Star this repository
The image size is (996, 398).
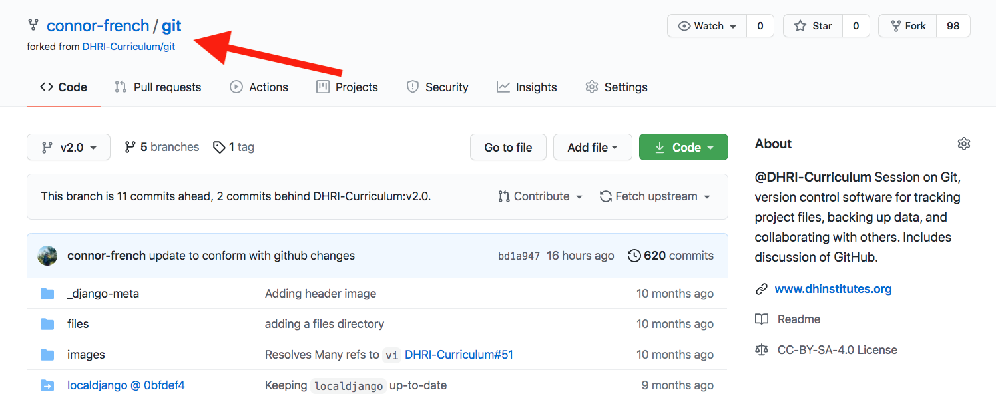point(813,26)
